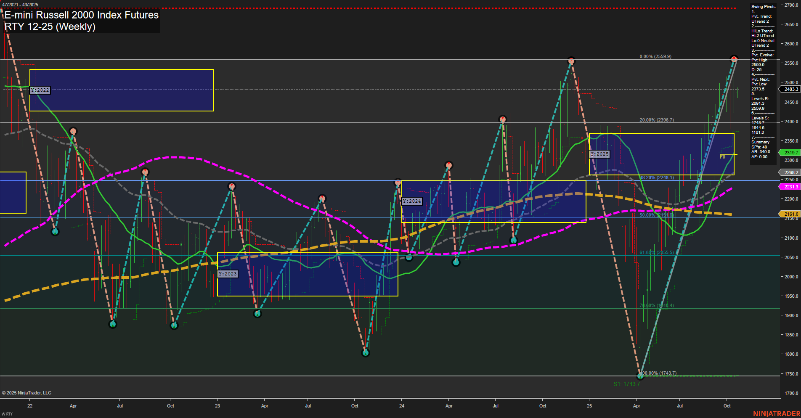Click the © 2025 NinjaTrader, LLC copyright text
The image size is (801, 418).
[x=27, y=393]
